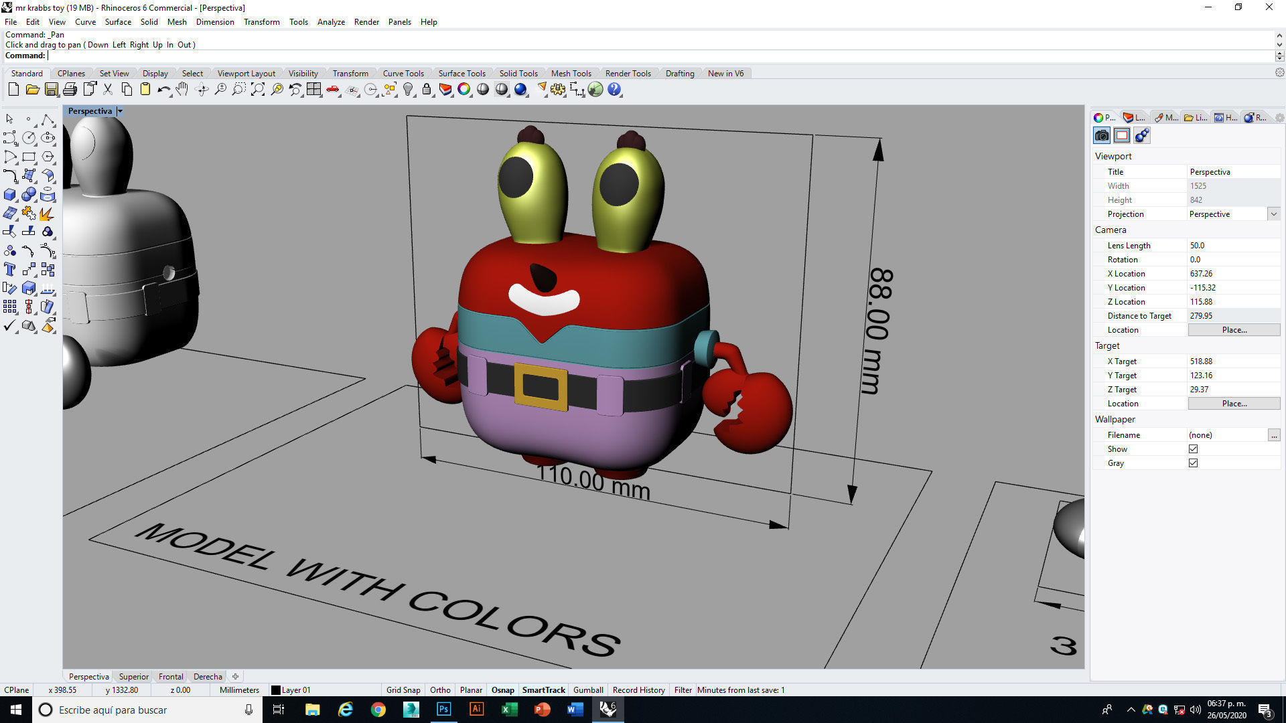Screen dimensions: 1286x723
Task: Switch to the Curve Tools toolbar tab
Action: point(403,74)
